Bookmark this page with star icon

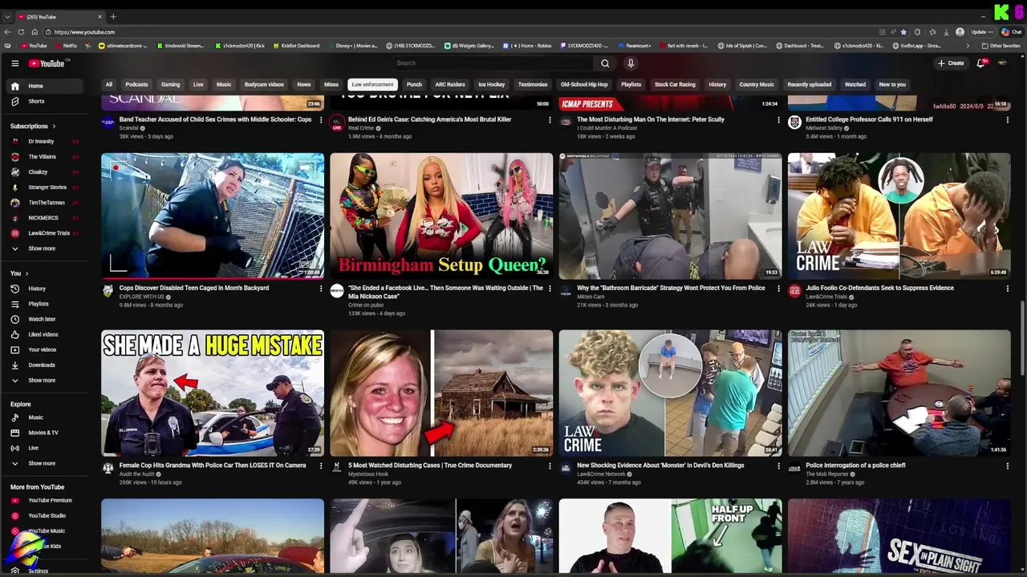[903, 32]
